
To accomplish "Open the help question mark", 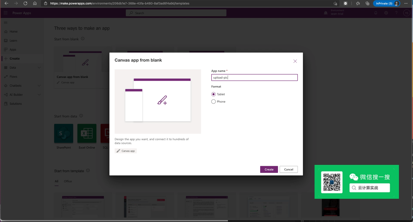I will click(x=396, y=13).
